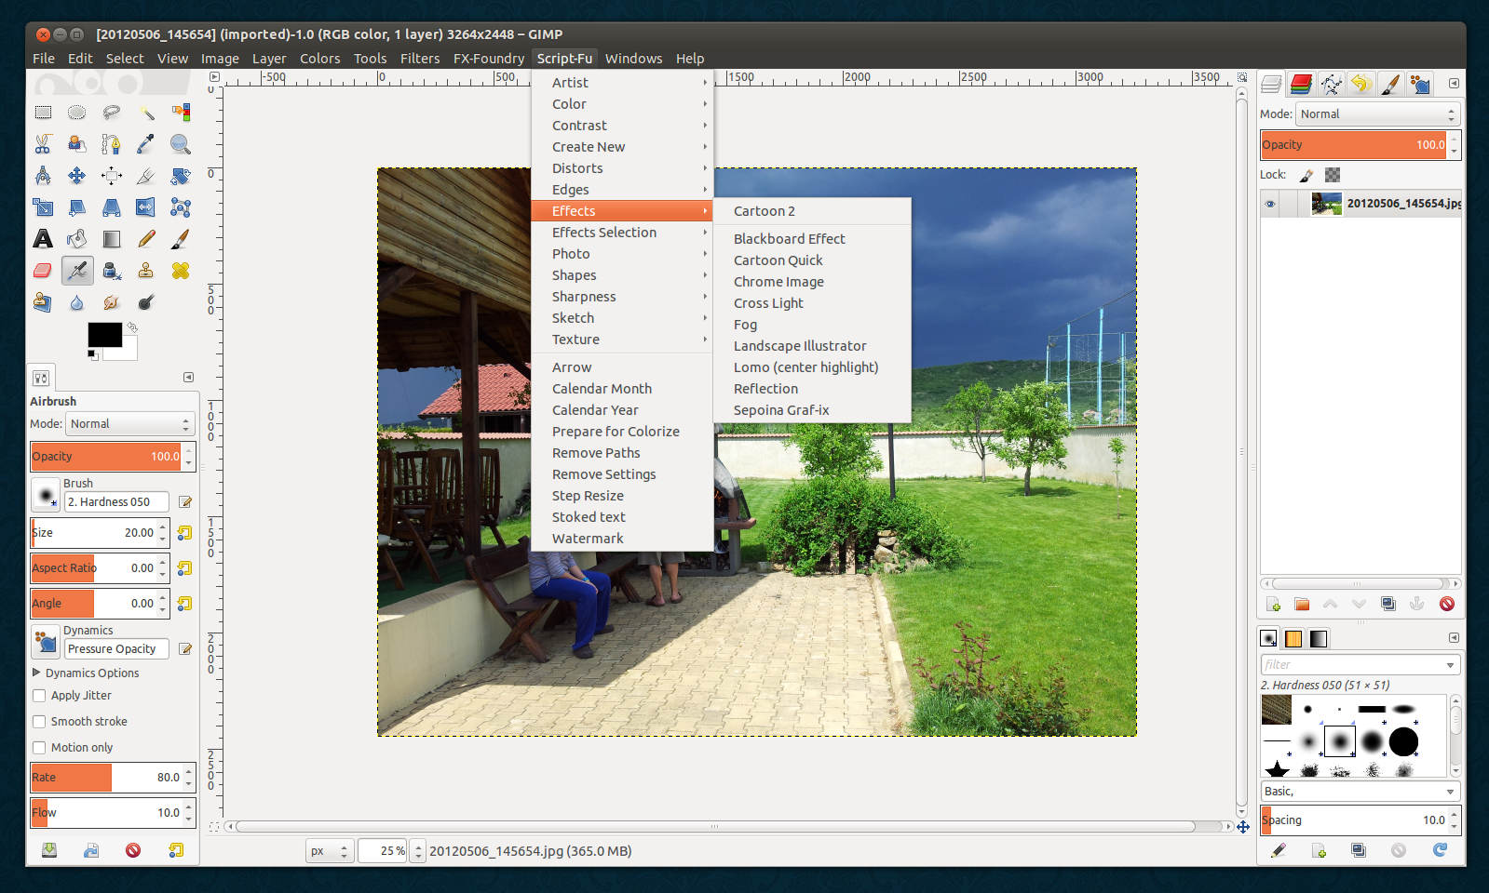Activate the Heal tool

[x=181, y=271]
